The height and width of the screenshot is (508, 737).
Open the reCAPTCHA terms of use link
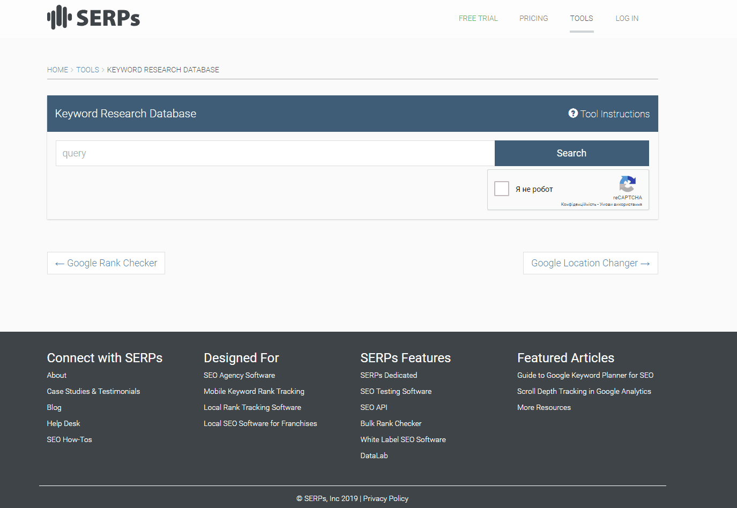point(621,204)
